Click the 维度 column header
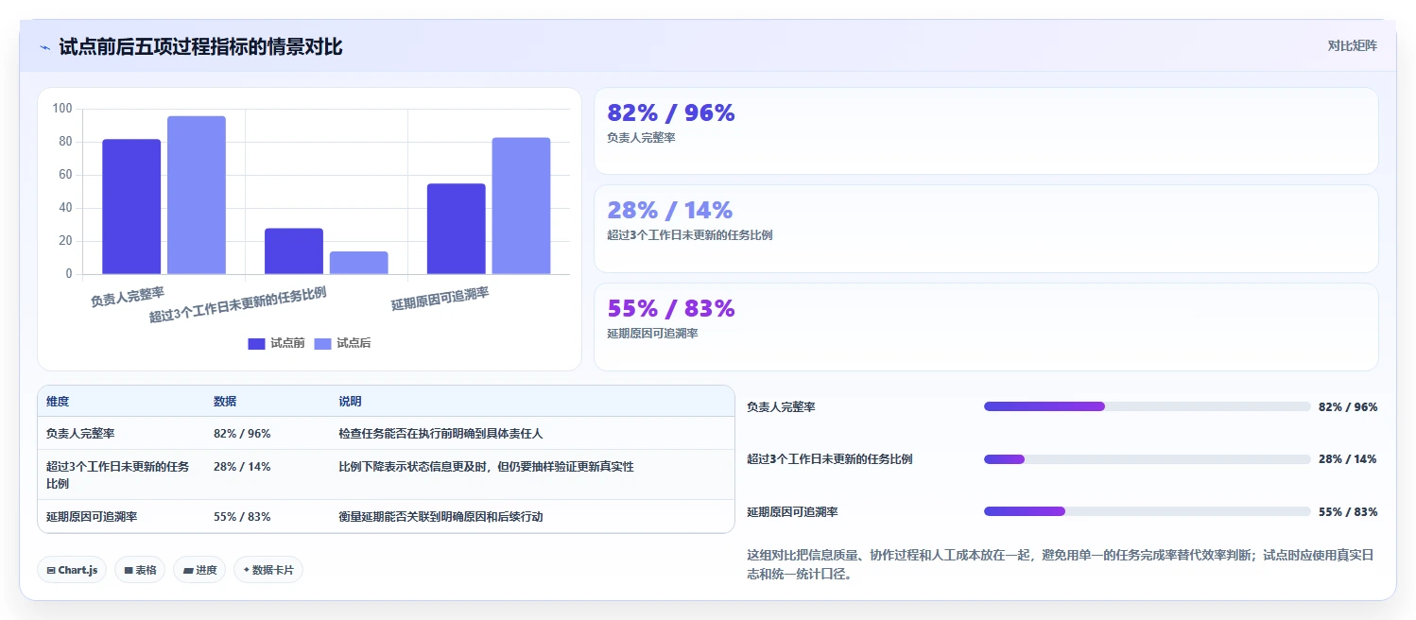 [x=58, y=402]
